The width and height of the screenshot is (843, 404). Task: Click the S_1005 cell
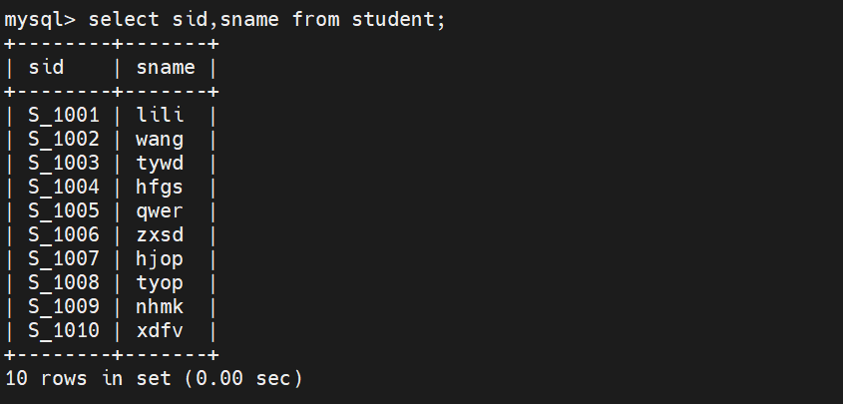coord(64,210)
